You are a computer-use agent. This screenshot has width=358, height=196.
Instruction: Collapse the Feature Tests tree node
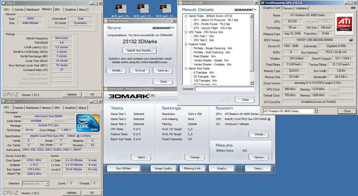click(x=186, y=44)
